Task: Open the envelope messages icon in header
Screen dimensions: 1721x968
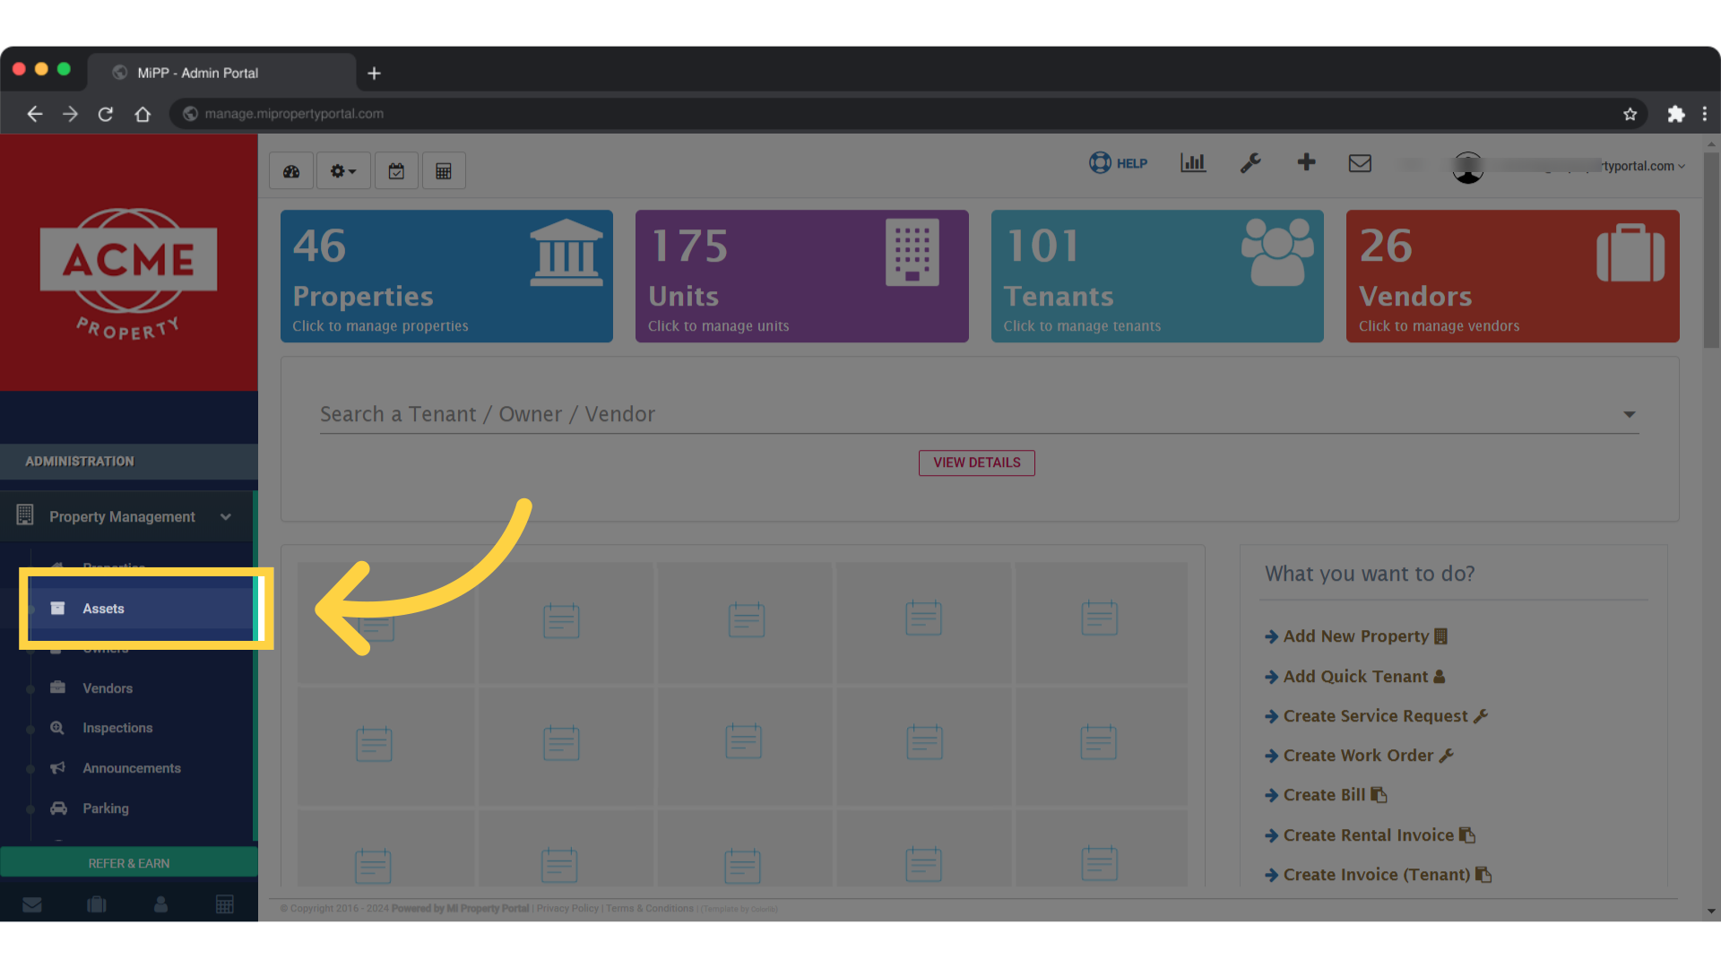Action: [x=1360, y=163]
